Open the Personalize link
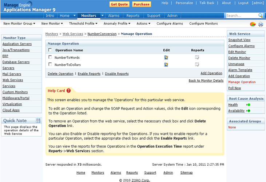 click(x=184, y=3)
